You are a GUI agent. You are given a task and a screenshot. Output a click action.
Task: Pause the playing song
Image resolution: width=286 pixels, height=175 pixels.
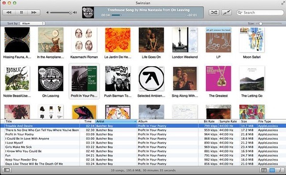tap(21, 12)
